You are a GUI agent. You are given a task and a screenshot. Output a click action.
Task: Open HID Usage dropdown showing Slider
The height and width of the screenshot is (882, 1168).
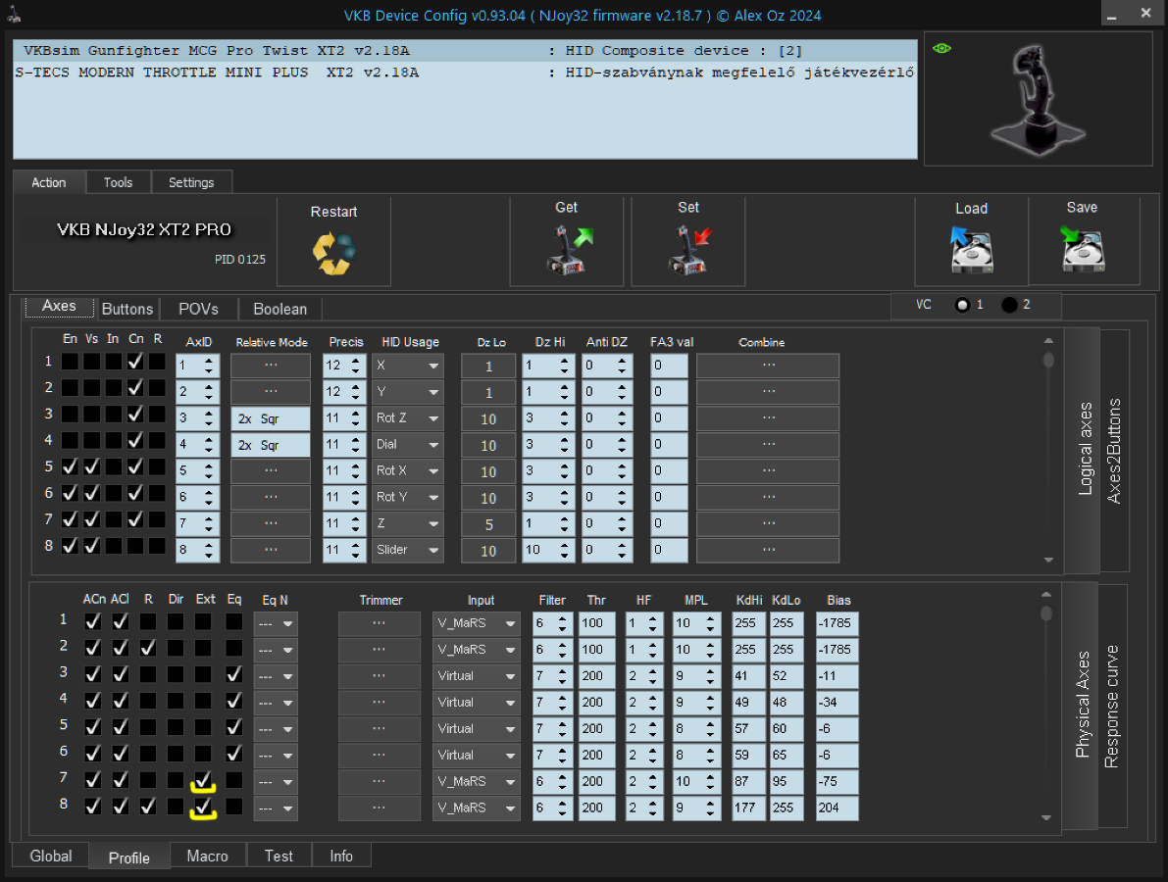coord(407,550)
